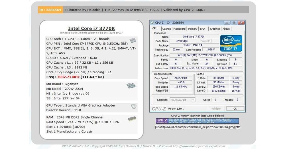Click the SB : Intel Z77 rev 04 line
Image resolution: width=285 pixels, height=149 pixels.
tap(63, 98)
